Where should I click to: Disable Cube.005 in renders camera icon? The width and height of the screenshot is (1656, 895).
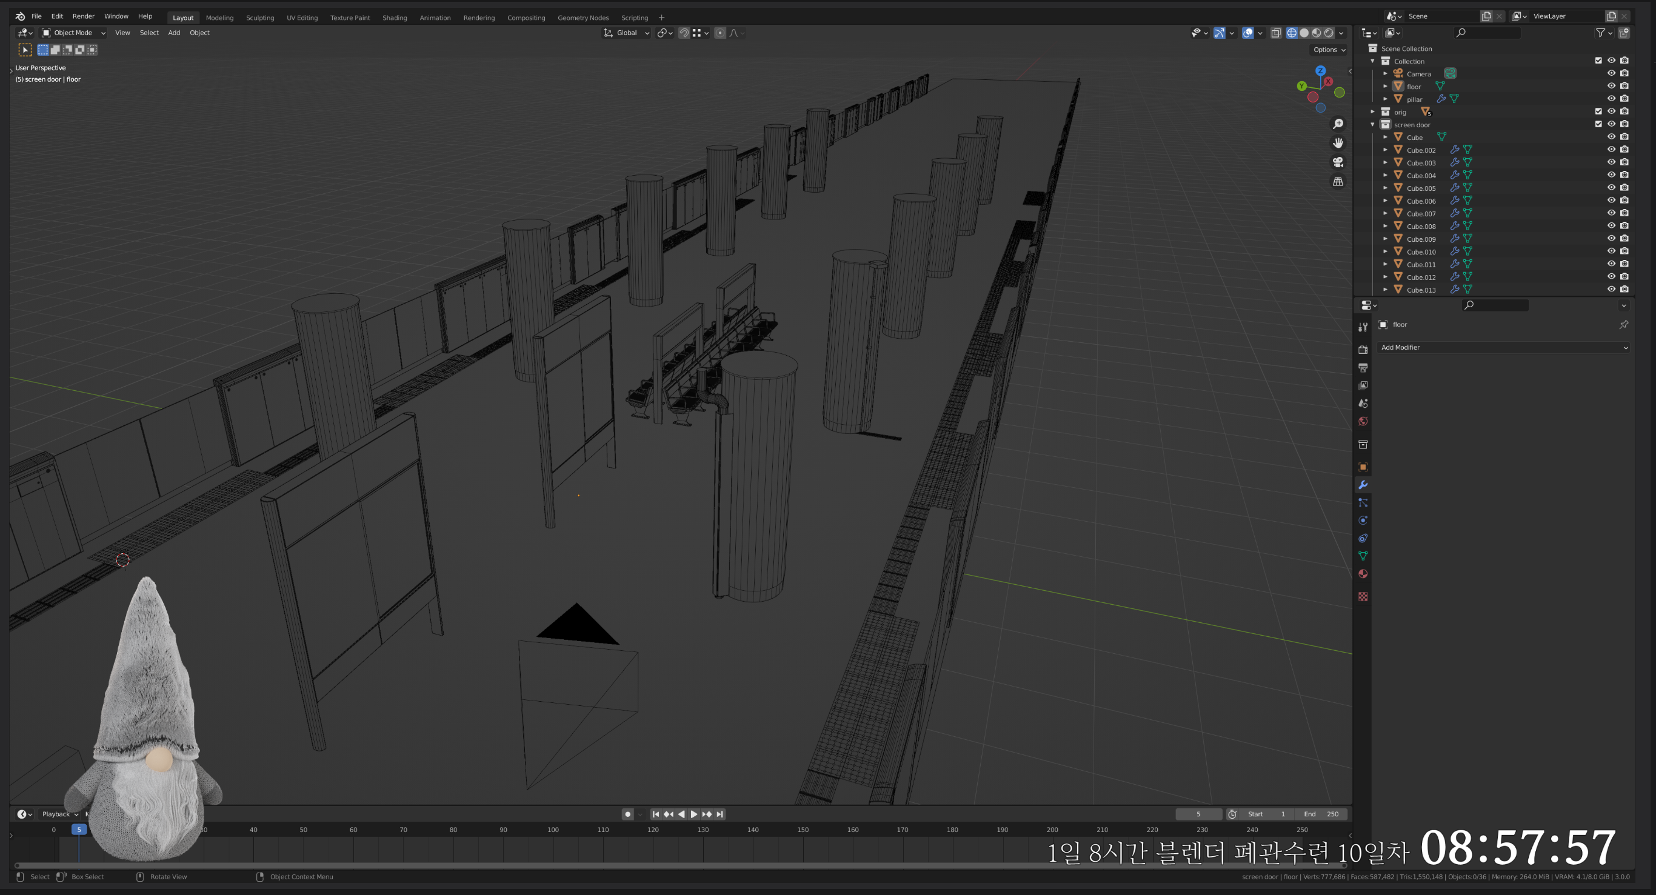[x=1624, y=188]
